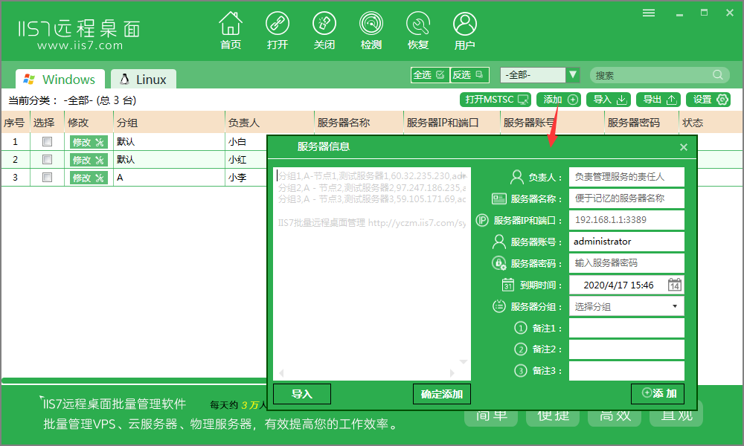Image resolution: width=744 pixels, height=446 pixels.
Task: Click 全选 select-all button
Action: [x=429, y=75]
